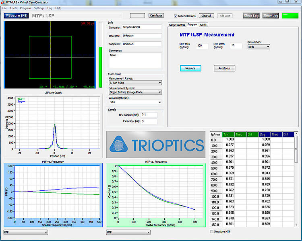Click the Trioptics logo banner
Image resolution: width=302 pixels, height=241 pixels.
pos(157,145)
